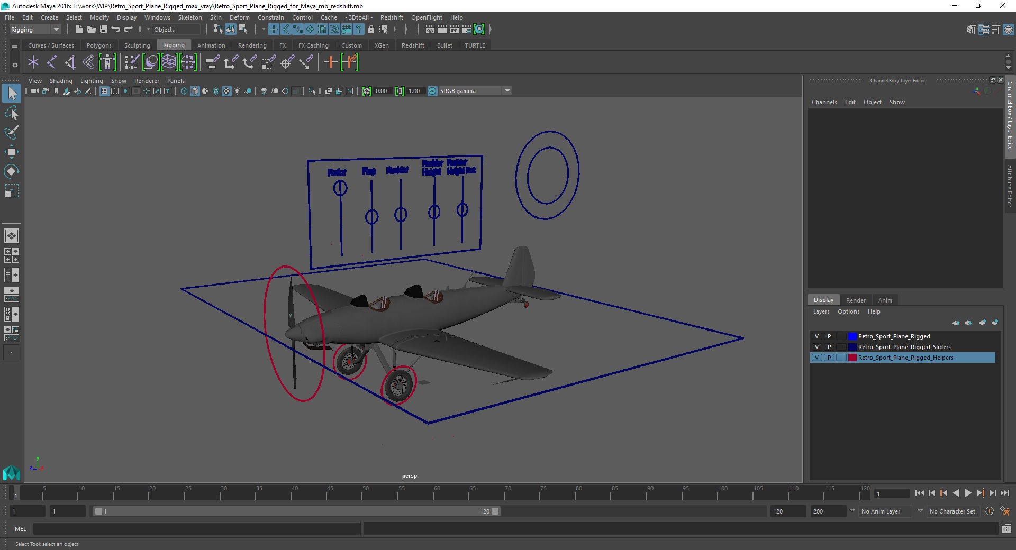Open the Channels menu in Channel Box

pos(824,102)
